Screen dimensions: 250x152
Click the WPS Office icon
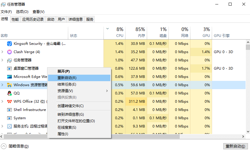[x=9, y=102]
